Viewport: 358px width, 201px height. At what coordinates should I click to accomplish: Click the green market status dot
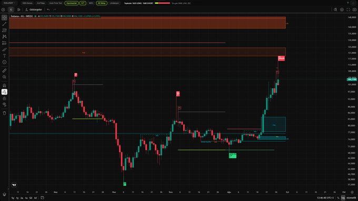coord(35,16)
